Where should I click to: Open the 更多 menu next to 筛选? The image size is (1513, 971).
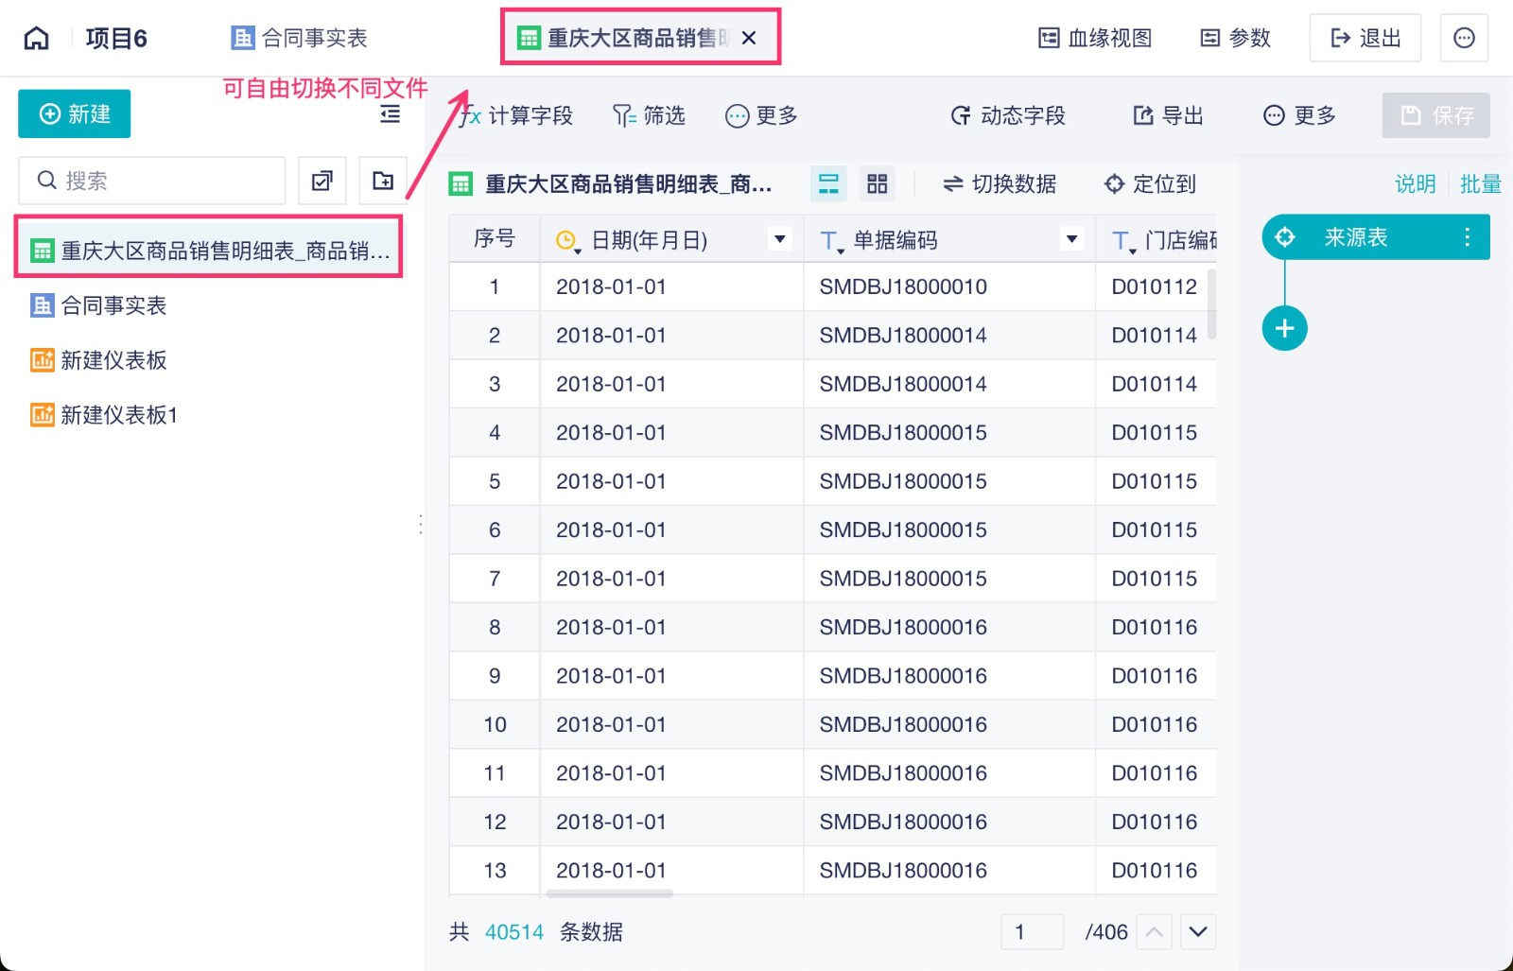tap(760, 115)
